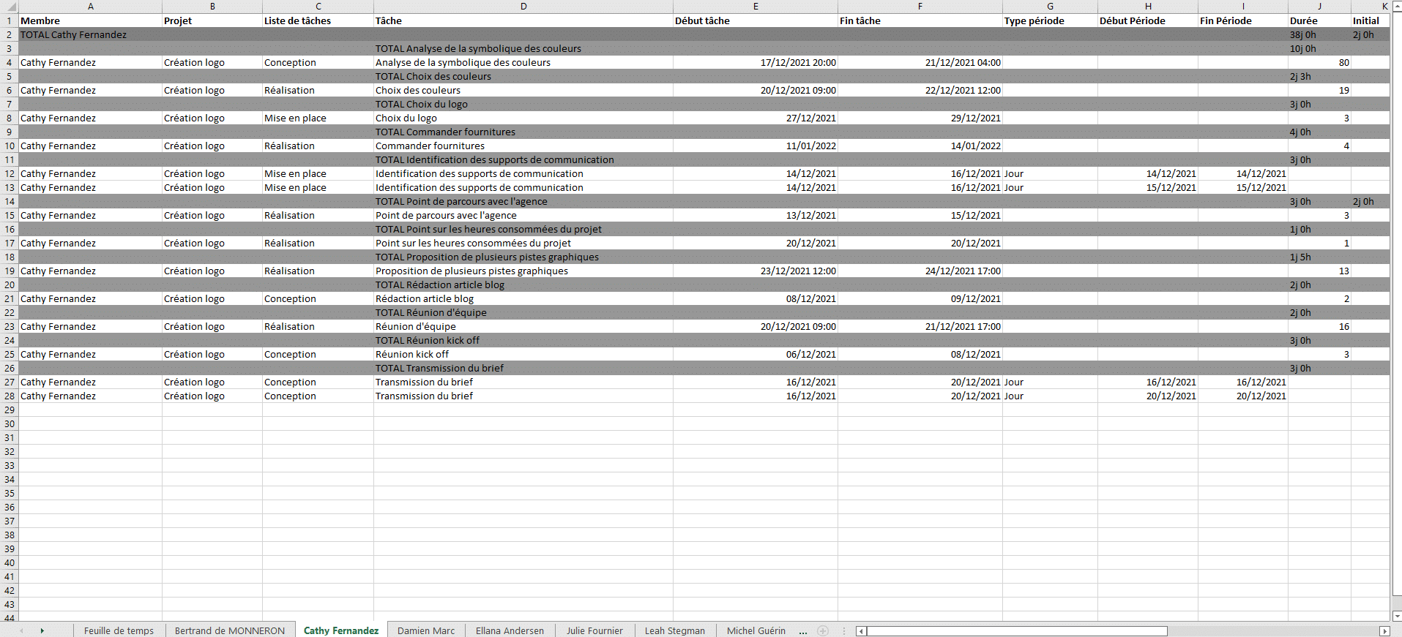
Task: Click the previous sheet navigation arrow
Action: click(21, 630)
